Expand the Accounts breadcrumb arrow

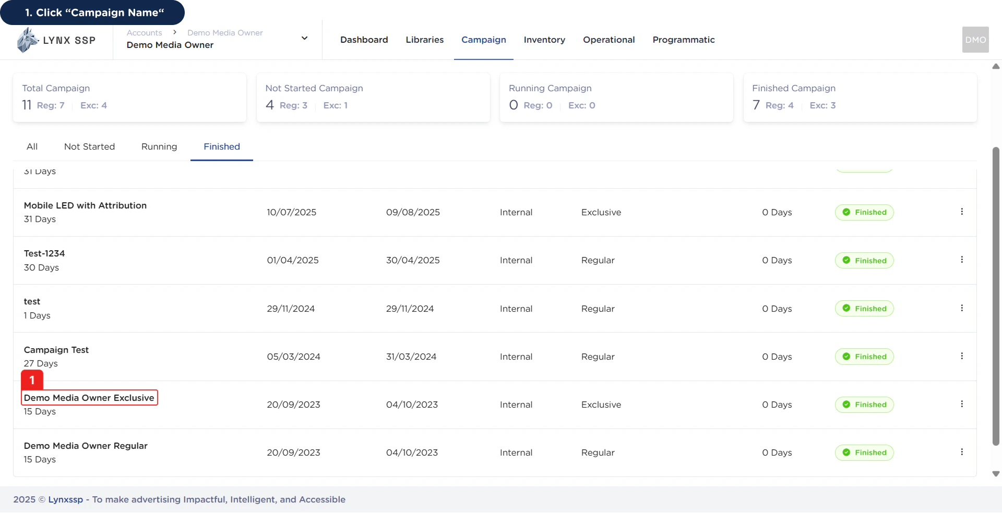[174, 32]
